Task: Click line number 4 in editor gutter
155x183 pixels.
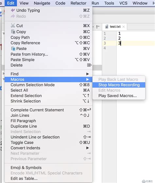Action: (105, 48)
